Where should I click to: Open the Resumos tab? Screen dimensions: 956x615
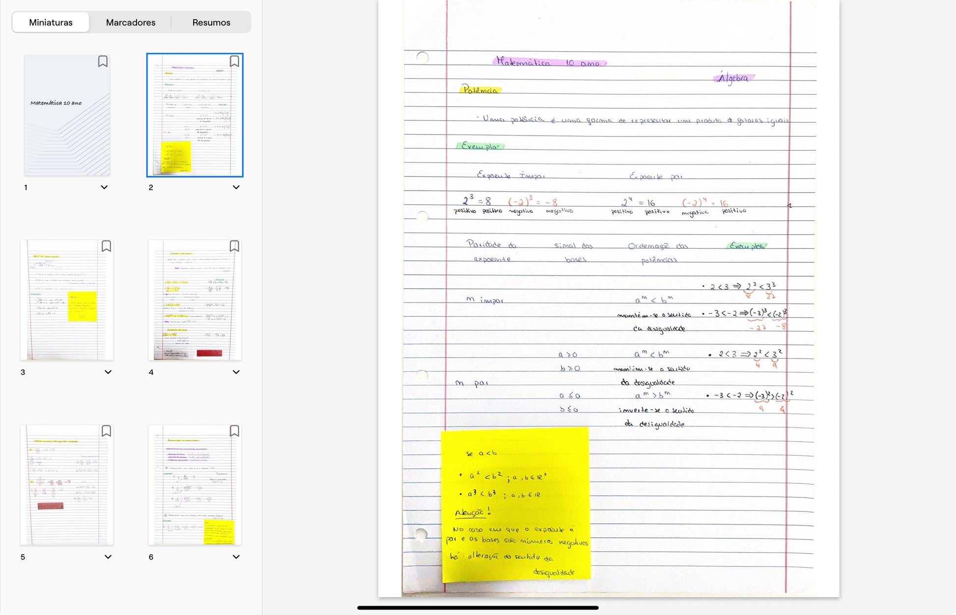(x=211, y=23)
